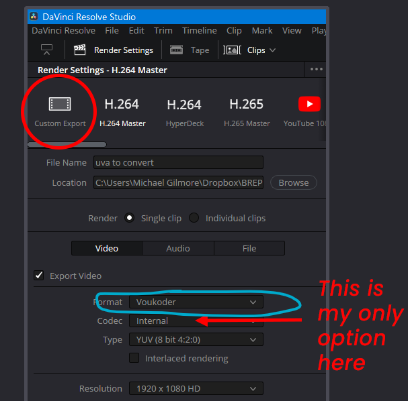
Task: Open the Format dropdown showing Voukoder
Action: click(x=195, y=302)
